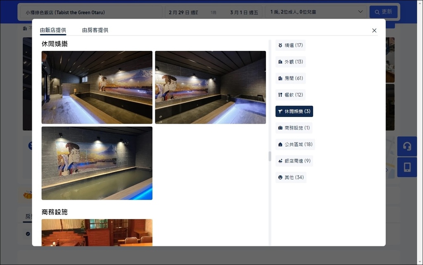
Task: Switch to the 由房客提供 tab
Action: tap(95, 30)
